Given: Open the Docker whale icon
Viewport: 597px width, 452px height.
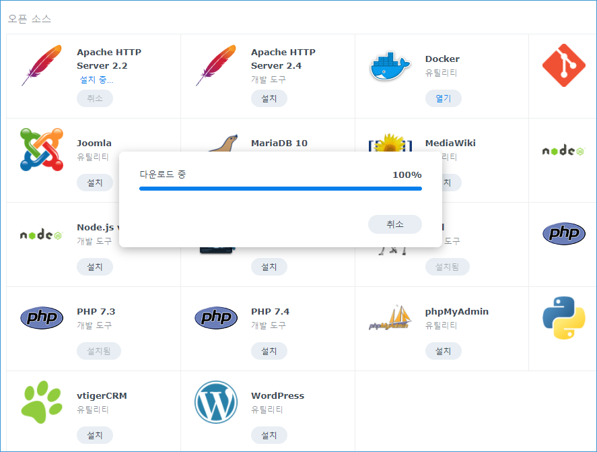Looking at the screenshot, I should tap(390, 66).
